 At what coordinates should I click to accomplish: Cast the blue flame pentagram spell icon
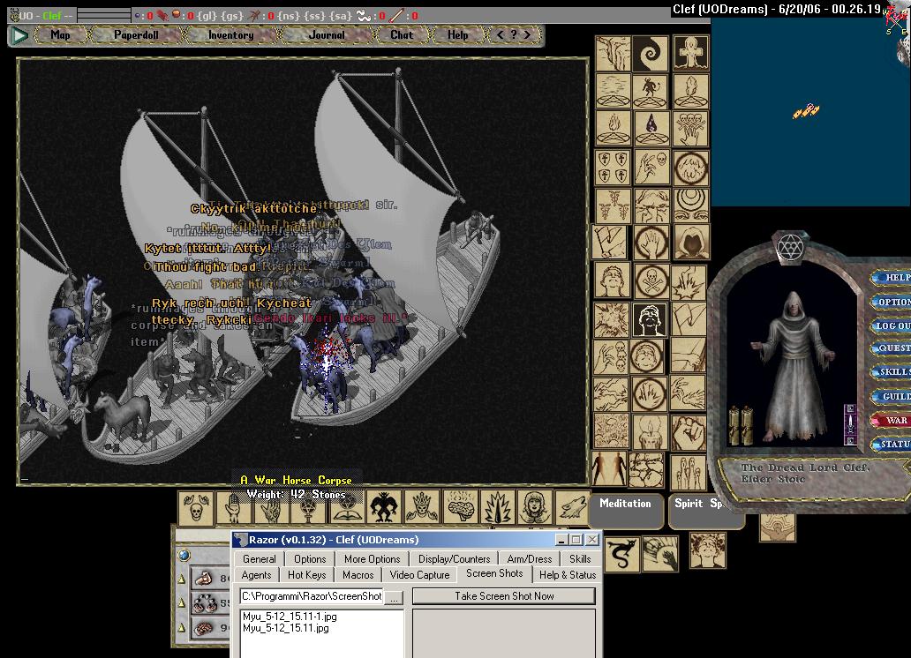pos(650,129)
